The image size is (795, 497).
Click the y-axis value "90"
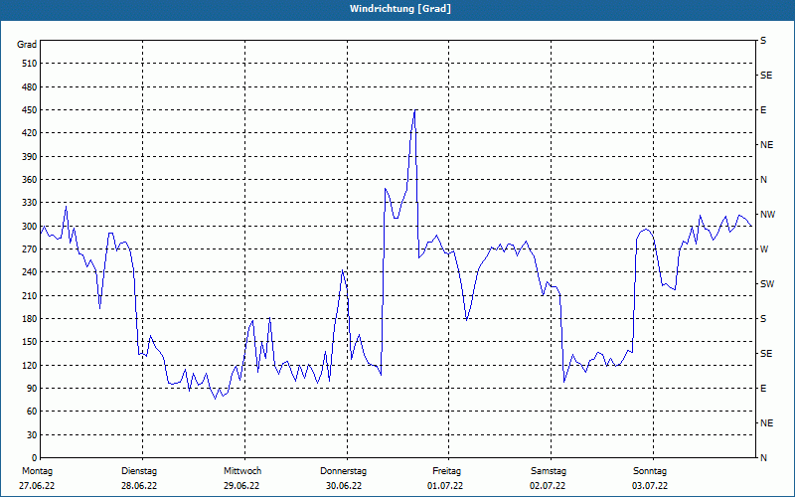32,389
